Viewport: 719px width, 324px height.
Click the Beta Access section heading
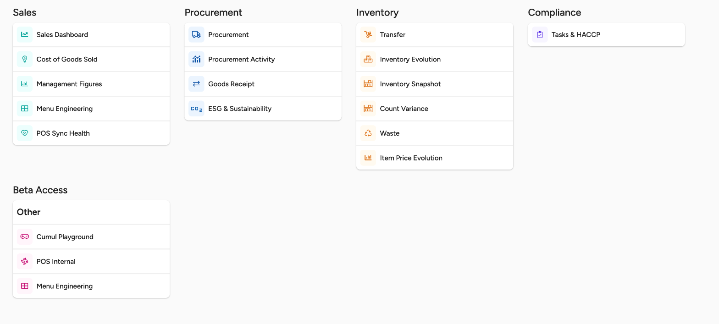[40, 190]
